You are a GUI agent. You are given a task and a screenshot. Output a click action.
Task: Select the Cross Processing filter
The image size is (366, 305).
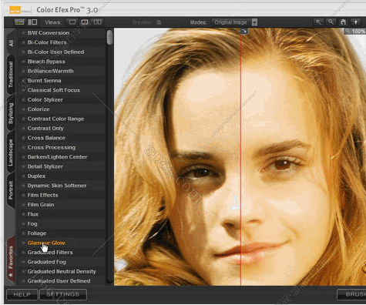tap(62, 147)
